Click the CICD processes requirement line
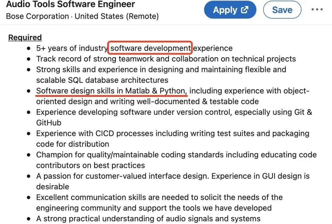The width and height of the screenshot is (332, 224). pos(172,134)
